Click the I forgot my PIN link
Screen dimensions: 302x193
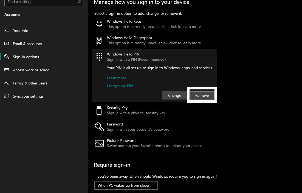[x=120, y=86]
